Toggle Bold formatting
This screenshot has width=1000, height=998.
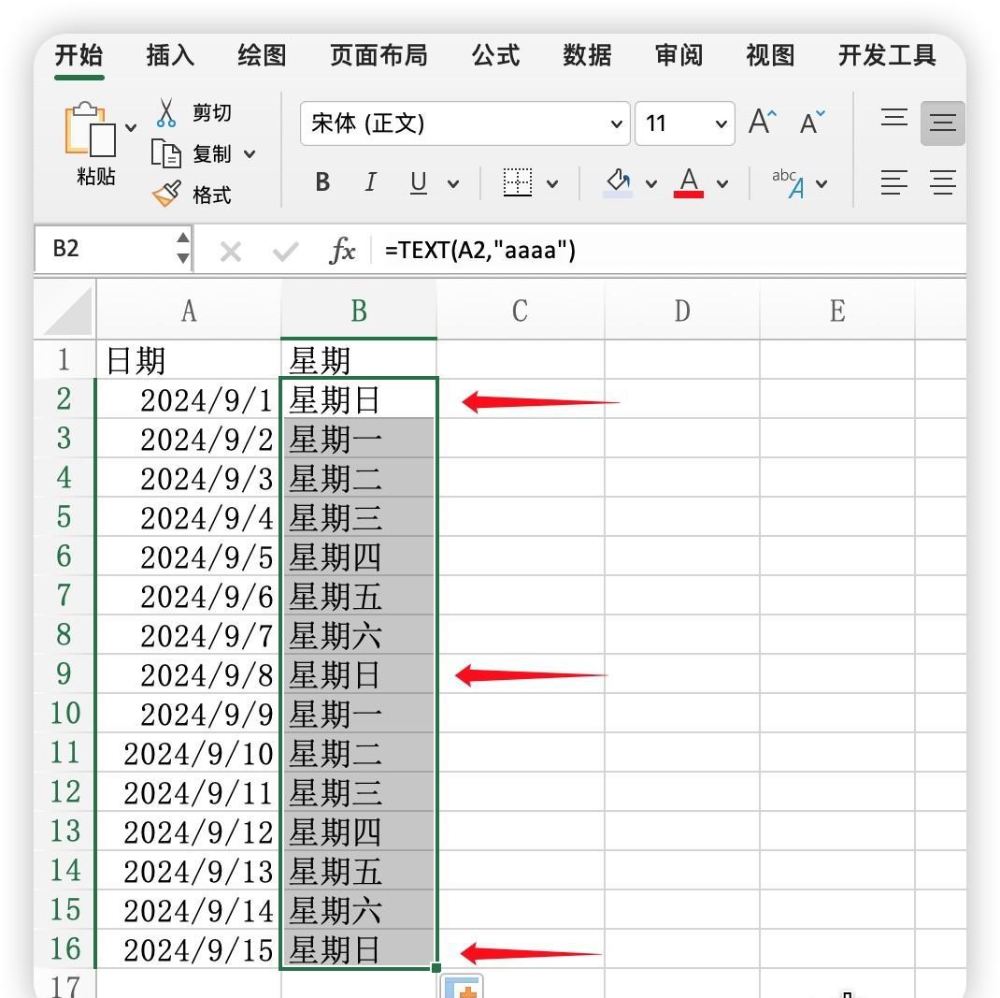pyautogui.click(x=322, y=182)
